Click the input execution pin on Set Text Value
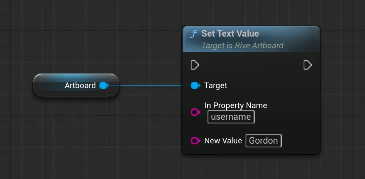 [195, 65]
